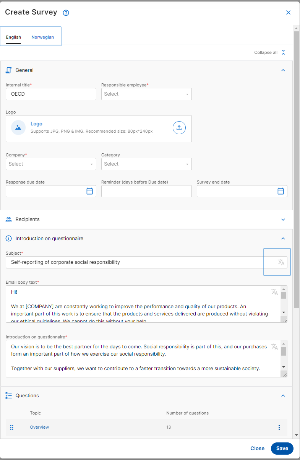Click the Survey end date field
The height and width of the screenshot is (460, 300).
tap(242, 191)
